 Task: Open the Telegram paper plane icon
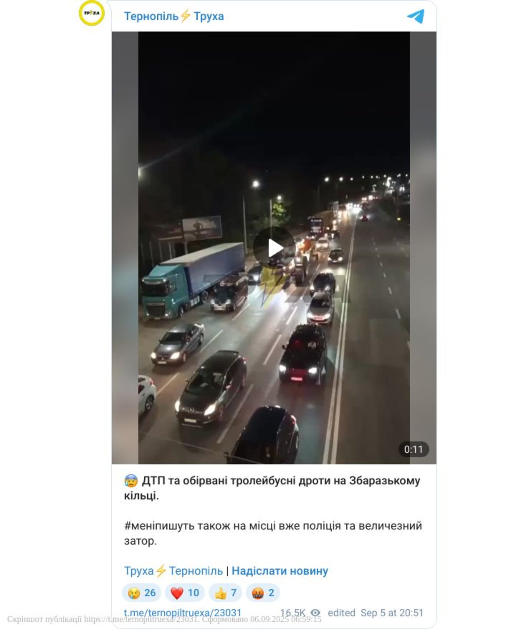click(x=416, y=16)
